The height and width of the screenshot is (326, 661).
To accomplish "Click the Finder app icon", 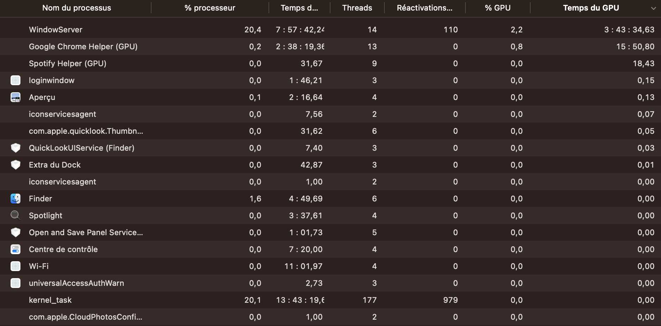I will [x=16, y=199].
